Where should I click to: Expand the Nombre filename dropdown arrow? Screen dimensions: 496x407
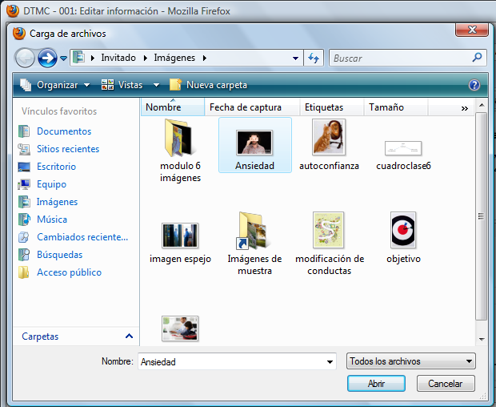(x=330, y=362)
